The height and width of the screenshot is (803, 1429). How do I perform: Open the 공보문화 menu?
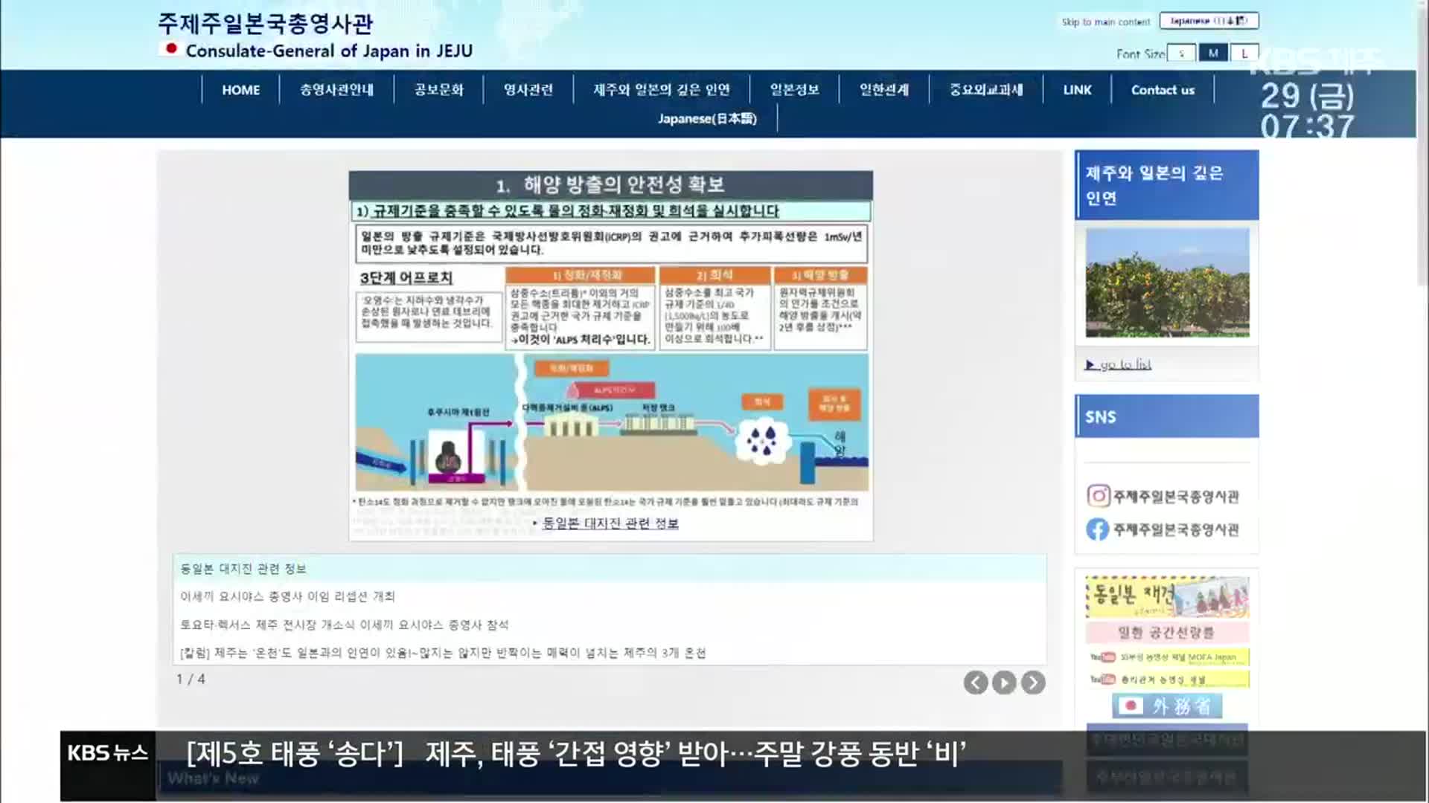click(x=438, y=90)
